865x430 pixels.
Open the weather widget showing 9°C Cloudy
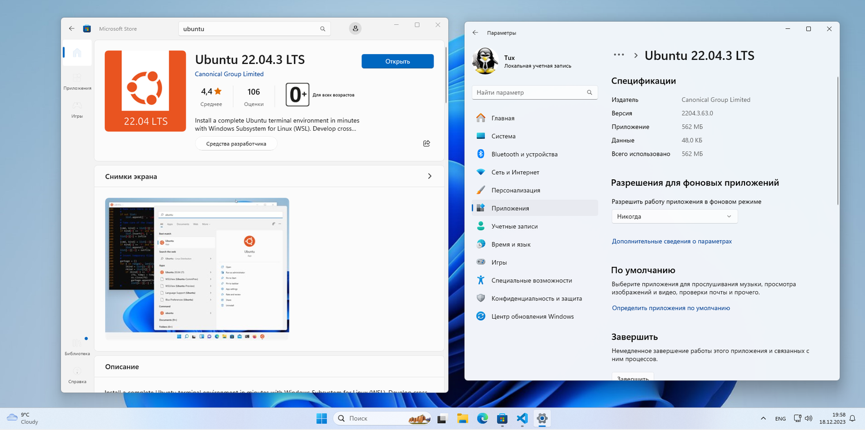[x=22, y=418]
